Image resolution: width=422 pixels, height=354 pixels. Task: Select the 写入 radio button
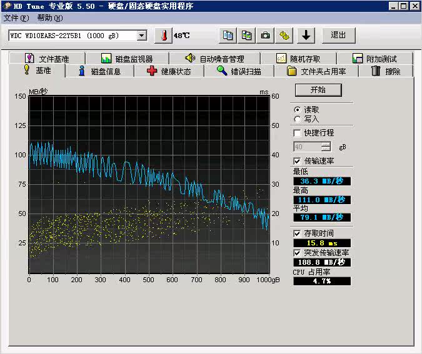coord(297,119)
